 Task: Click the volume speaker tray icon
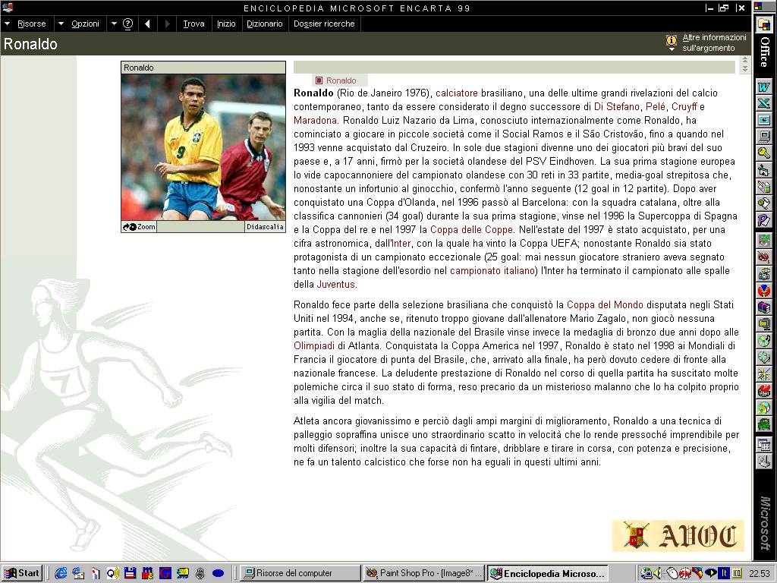657,573
